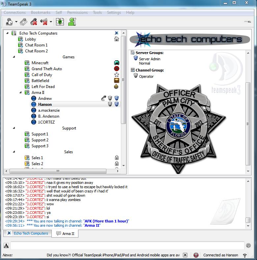Click the info panel scroll up arrow
The height and width of the screenshot is (260, 257).
click(248, 53)
